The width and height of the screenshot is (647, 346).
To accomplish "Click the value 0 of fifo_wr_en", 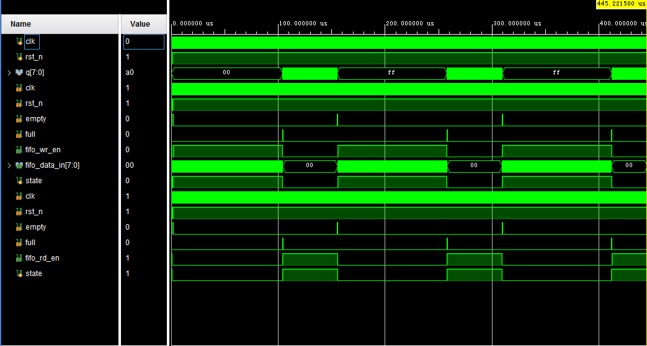I will (x=128, y=150).
